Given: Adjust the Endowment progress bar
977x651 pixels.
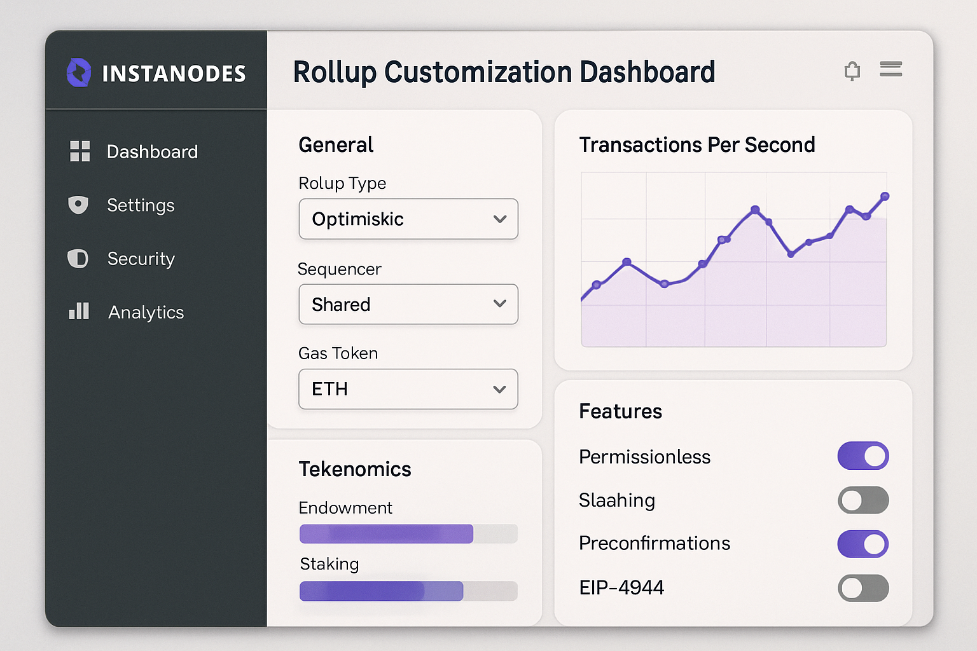Looking at the screenshot, I should pos(408,534).
